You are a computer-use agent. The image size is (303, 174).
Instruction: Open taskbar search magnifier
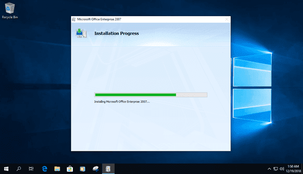point(19,169)
